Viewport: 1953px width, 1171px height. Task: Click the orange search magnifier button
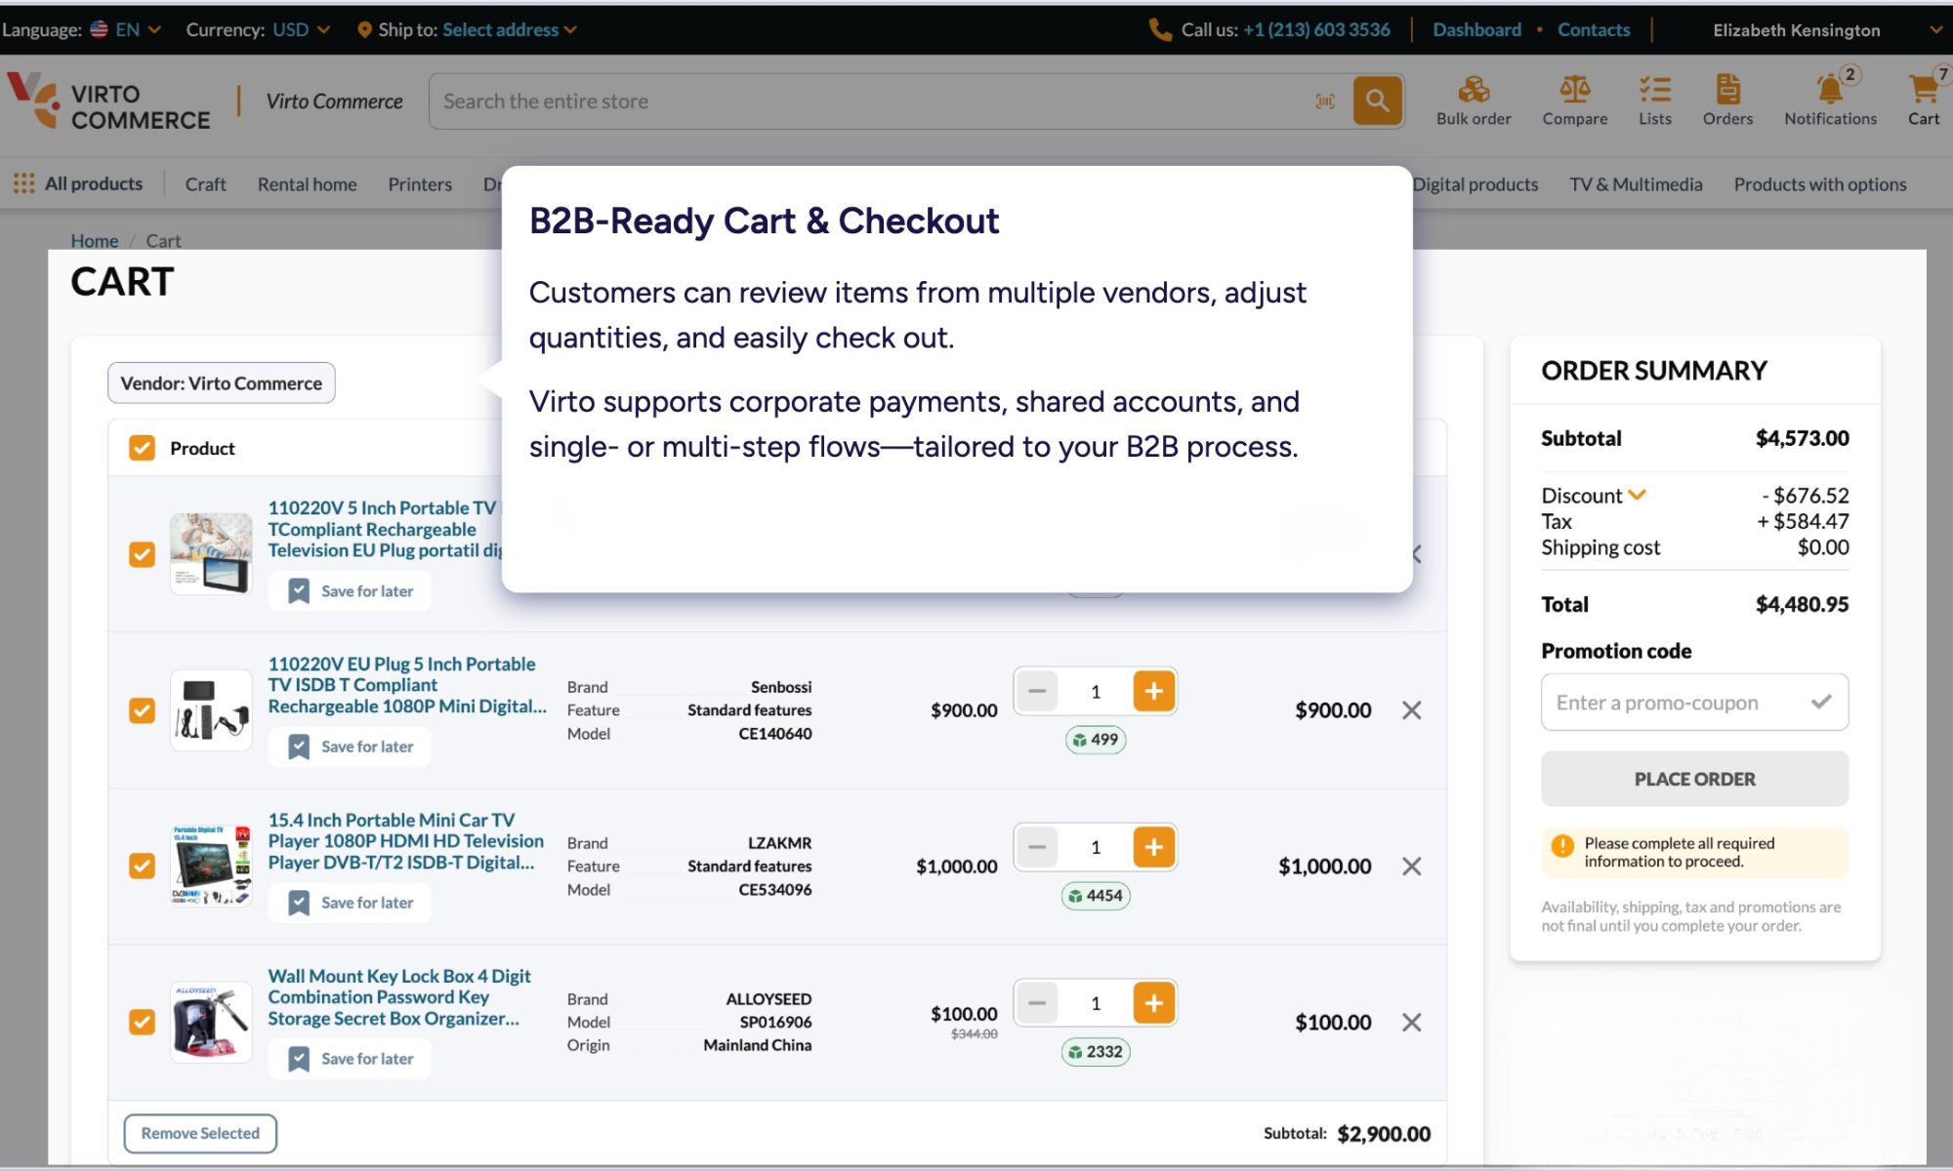[x=1377, y=101]
